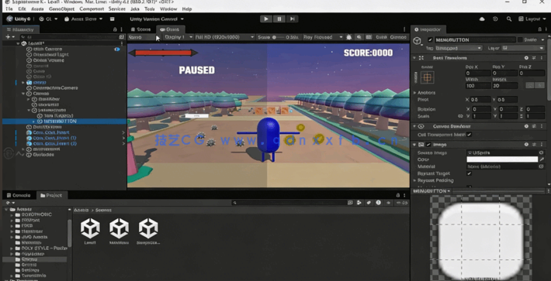This screenshot has width=551, height=281.
Task: Expand the MENUBUTTON object in Hierarchy
Action: pyautogui.click(x=33, y=122)
